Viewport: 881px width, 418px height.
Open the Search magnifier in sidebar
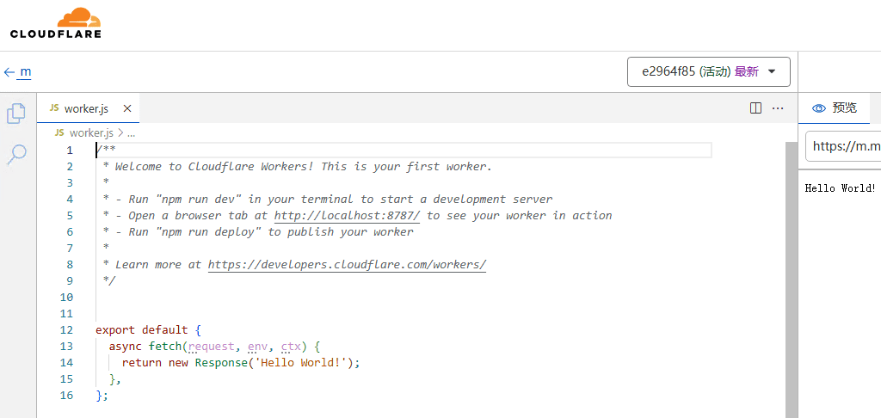(16, 155)
